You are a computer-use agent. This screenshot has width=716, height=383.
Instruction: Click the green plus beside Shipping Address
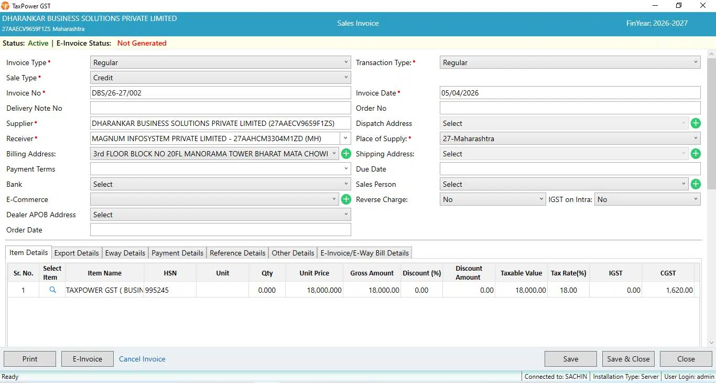(x=696, y=154)
